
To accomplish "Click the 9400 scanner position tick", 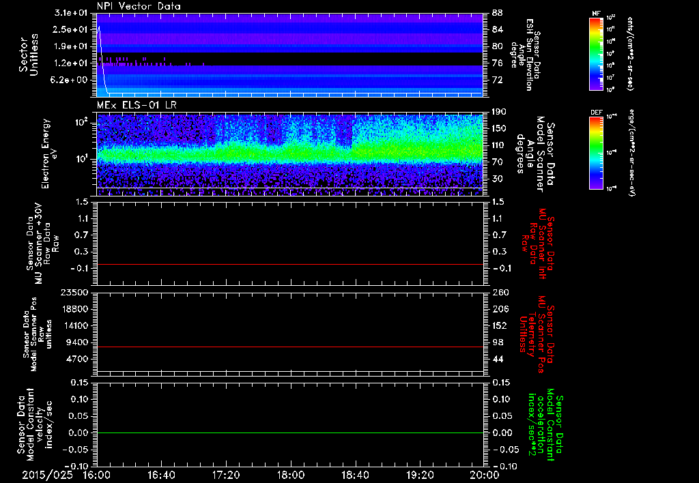I will click(77, 342).
